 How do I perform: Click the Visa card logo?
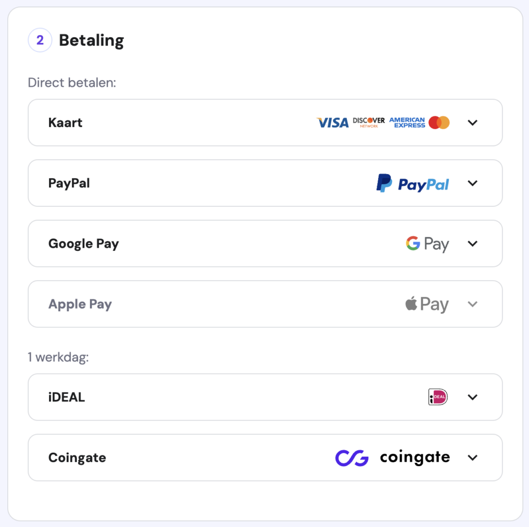pos(333,123)
